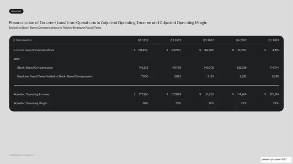Select the Q3 2022 column header

pos(208,40)
